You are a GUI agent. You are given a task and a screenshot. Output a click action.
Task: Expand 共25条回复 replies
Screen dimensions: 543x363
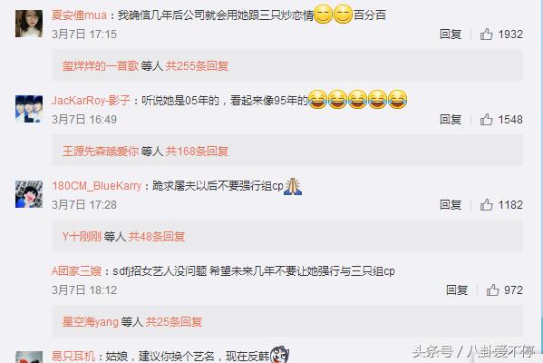tap(173, 322)
